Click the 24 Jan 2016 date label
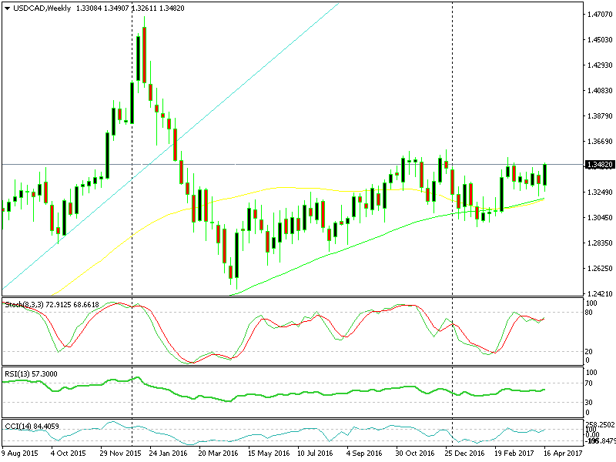The width and height of the screenshot is (616, 462). (168, 453)
